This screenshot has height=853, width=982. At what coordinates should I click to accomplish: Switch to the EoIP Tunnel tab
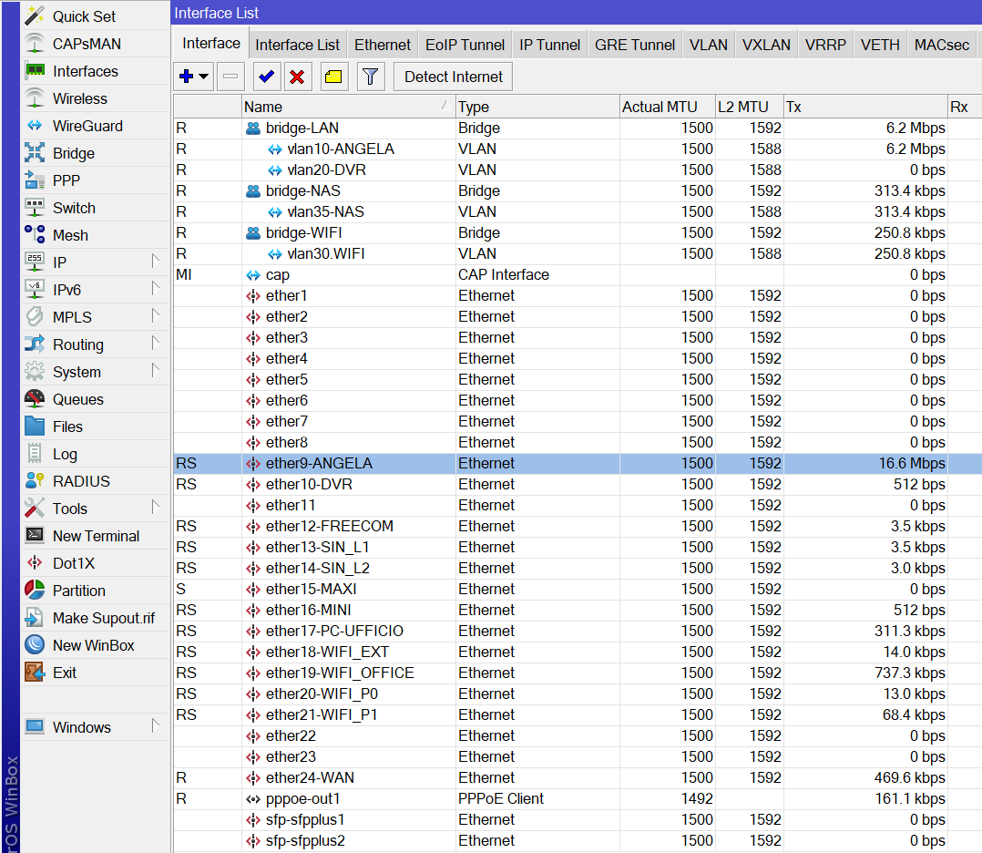tap(465, 45)
